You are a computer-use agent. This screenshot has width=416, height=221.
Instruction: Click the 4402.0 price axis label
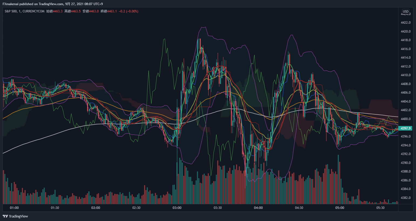click(405, 110)
